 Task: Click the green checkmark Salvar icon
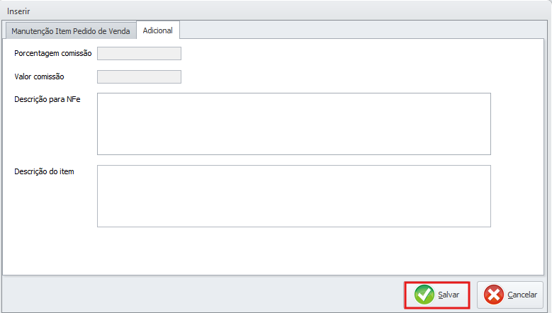click(424, 294)
